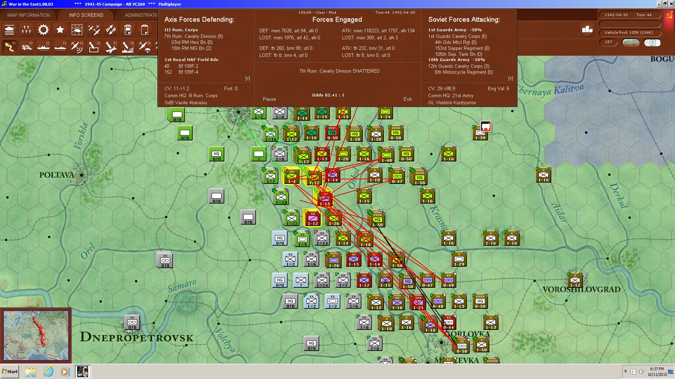
Task: Open the weather map grid icon
Action: click(77, 30)
